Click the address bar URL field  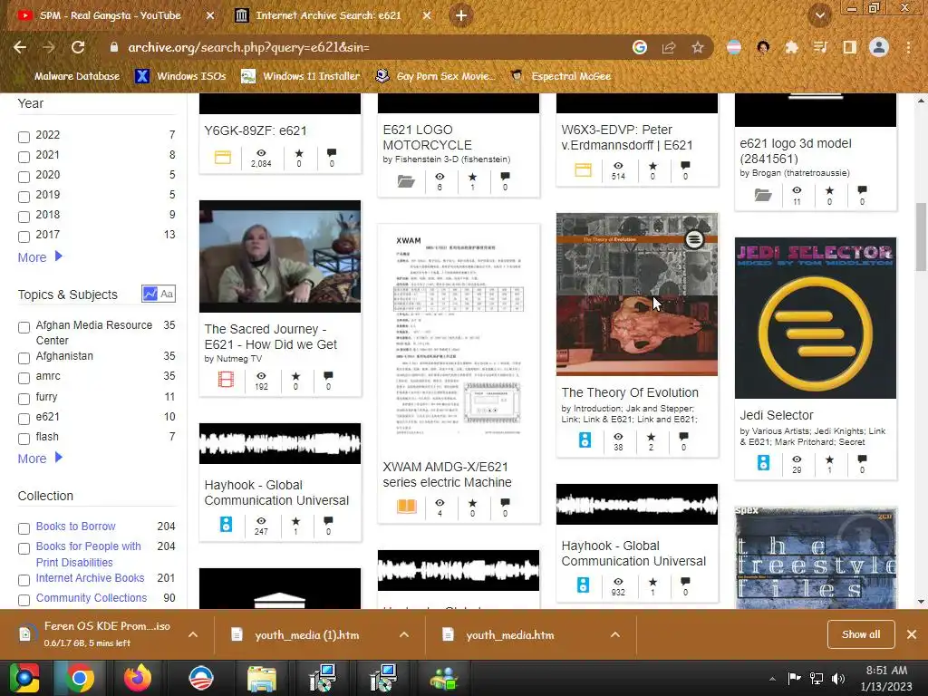(372, 47)
